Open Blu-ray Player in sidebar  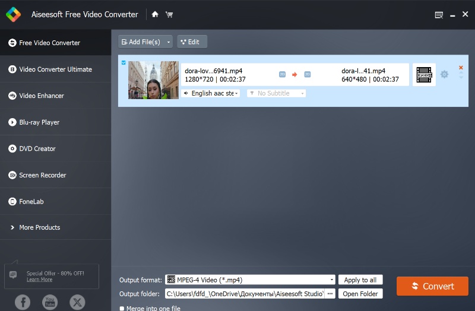(55, 122)
